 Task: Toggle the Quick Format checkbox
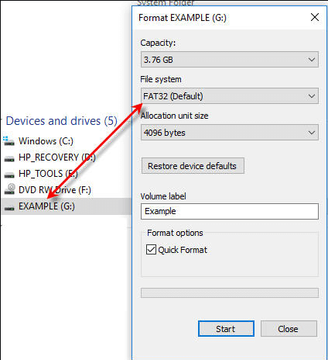click(151, 250)
